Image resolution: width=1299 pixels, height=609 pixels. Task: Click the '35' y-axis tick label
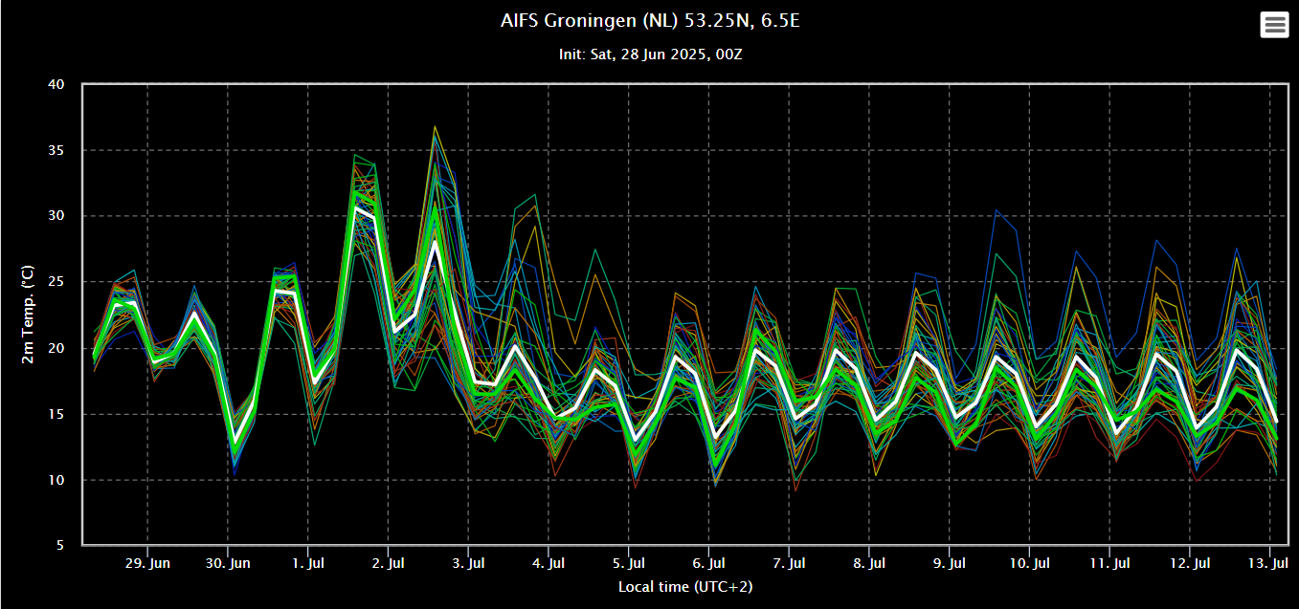(56, 150)
